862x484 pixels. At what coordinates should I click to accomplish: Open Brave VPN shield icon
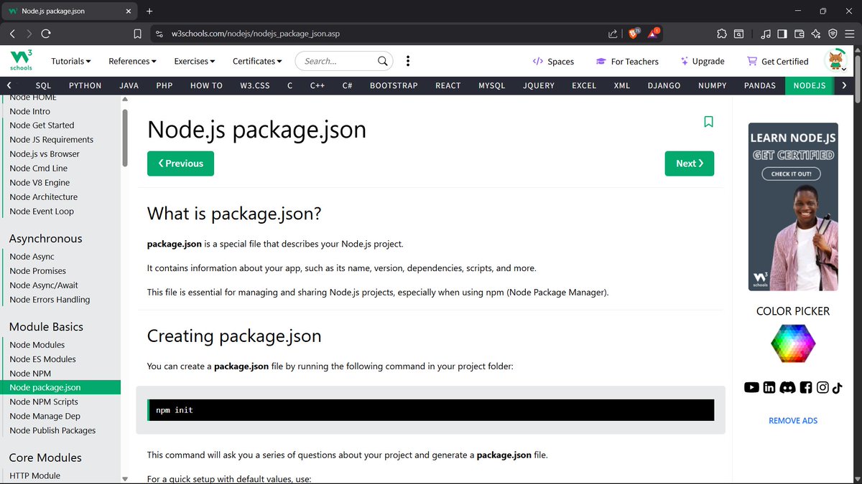833,33
